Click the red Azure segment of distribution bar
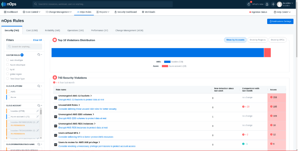 tap(267, 53)
